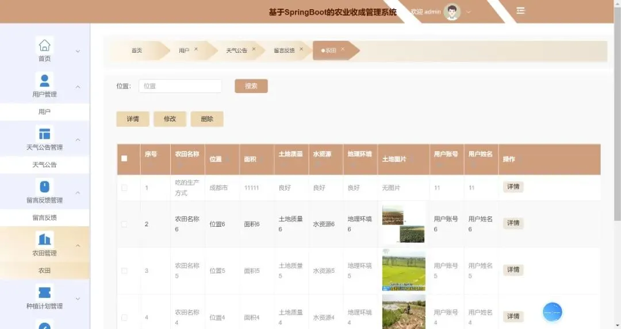Collapse the 留言反馈管理 sidebar chevron
Viewport: 621px width, 329px height.
[x=78, y=192]
